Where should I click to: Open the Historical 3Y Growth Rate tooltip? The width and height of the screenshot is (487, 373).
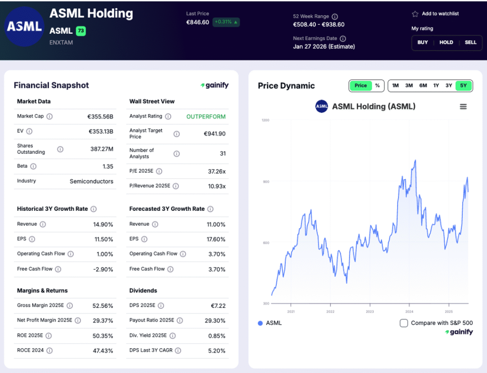click(x=92, y=208)
